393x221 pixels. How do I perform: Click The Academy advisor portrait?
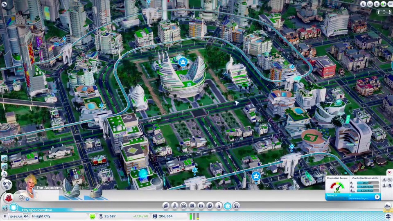[31, 187]
